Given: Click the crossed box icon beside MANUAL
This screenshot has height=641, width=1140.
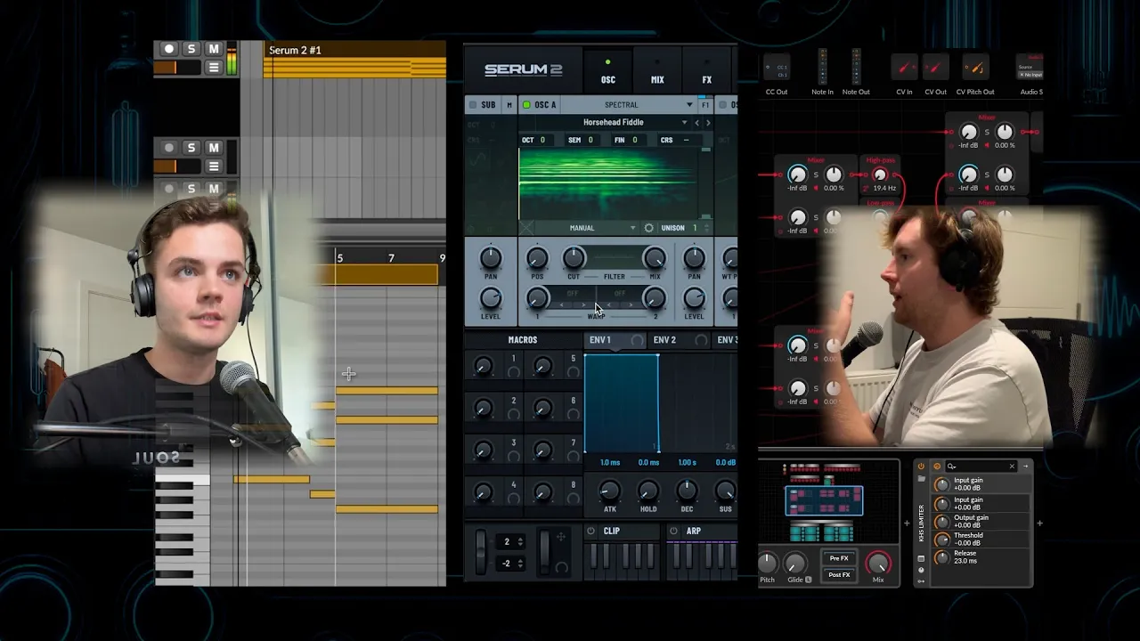Looking at the screenshot, I should [x=527, y=228].
